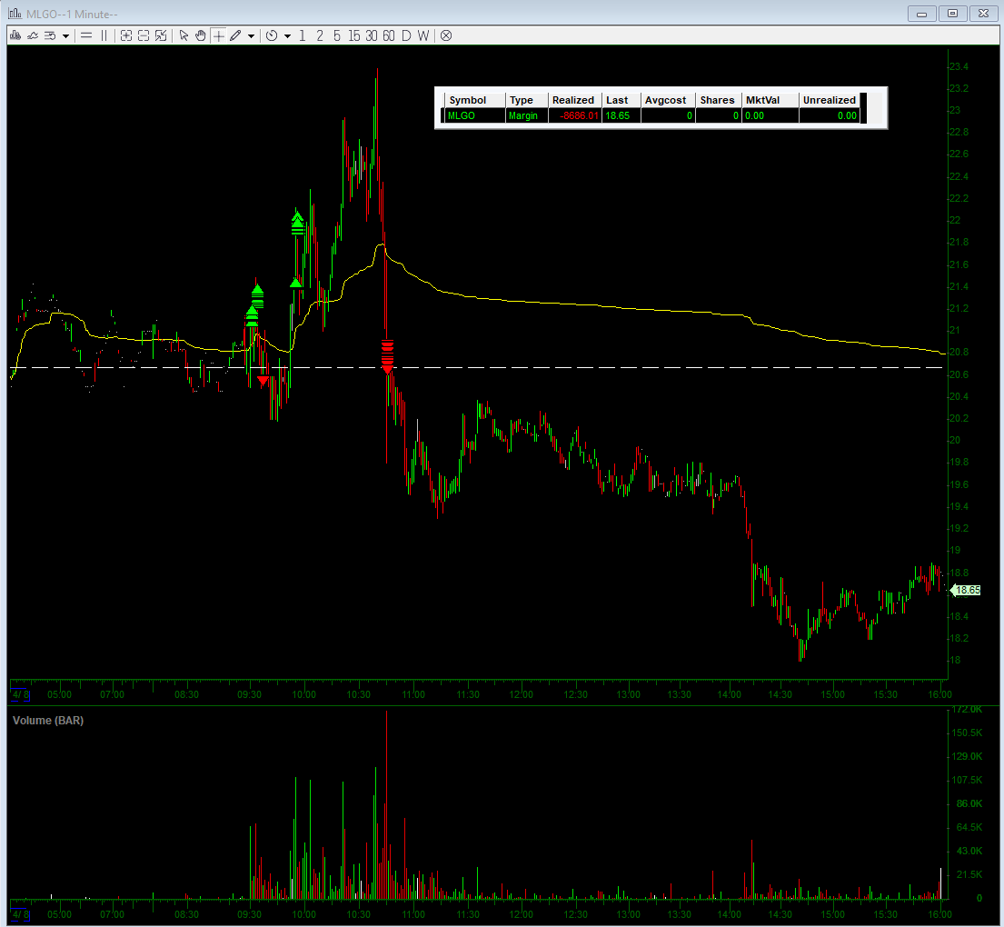Screen dimensions: 1004x927
Task: Switch chart to 5 minute interval
Action: tap(337, 35)
